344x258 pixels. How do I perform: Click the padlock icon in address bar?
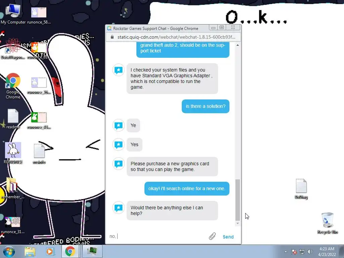point(112,37)
